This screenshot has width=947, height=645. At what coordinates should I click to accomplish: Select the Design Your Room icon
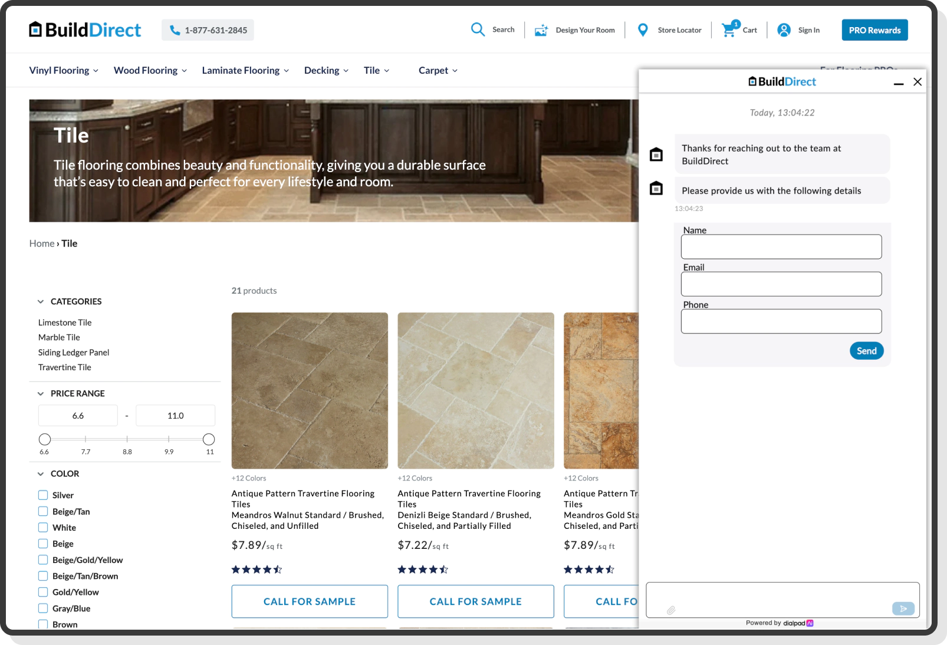pos(541,29)
